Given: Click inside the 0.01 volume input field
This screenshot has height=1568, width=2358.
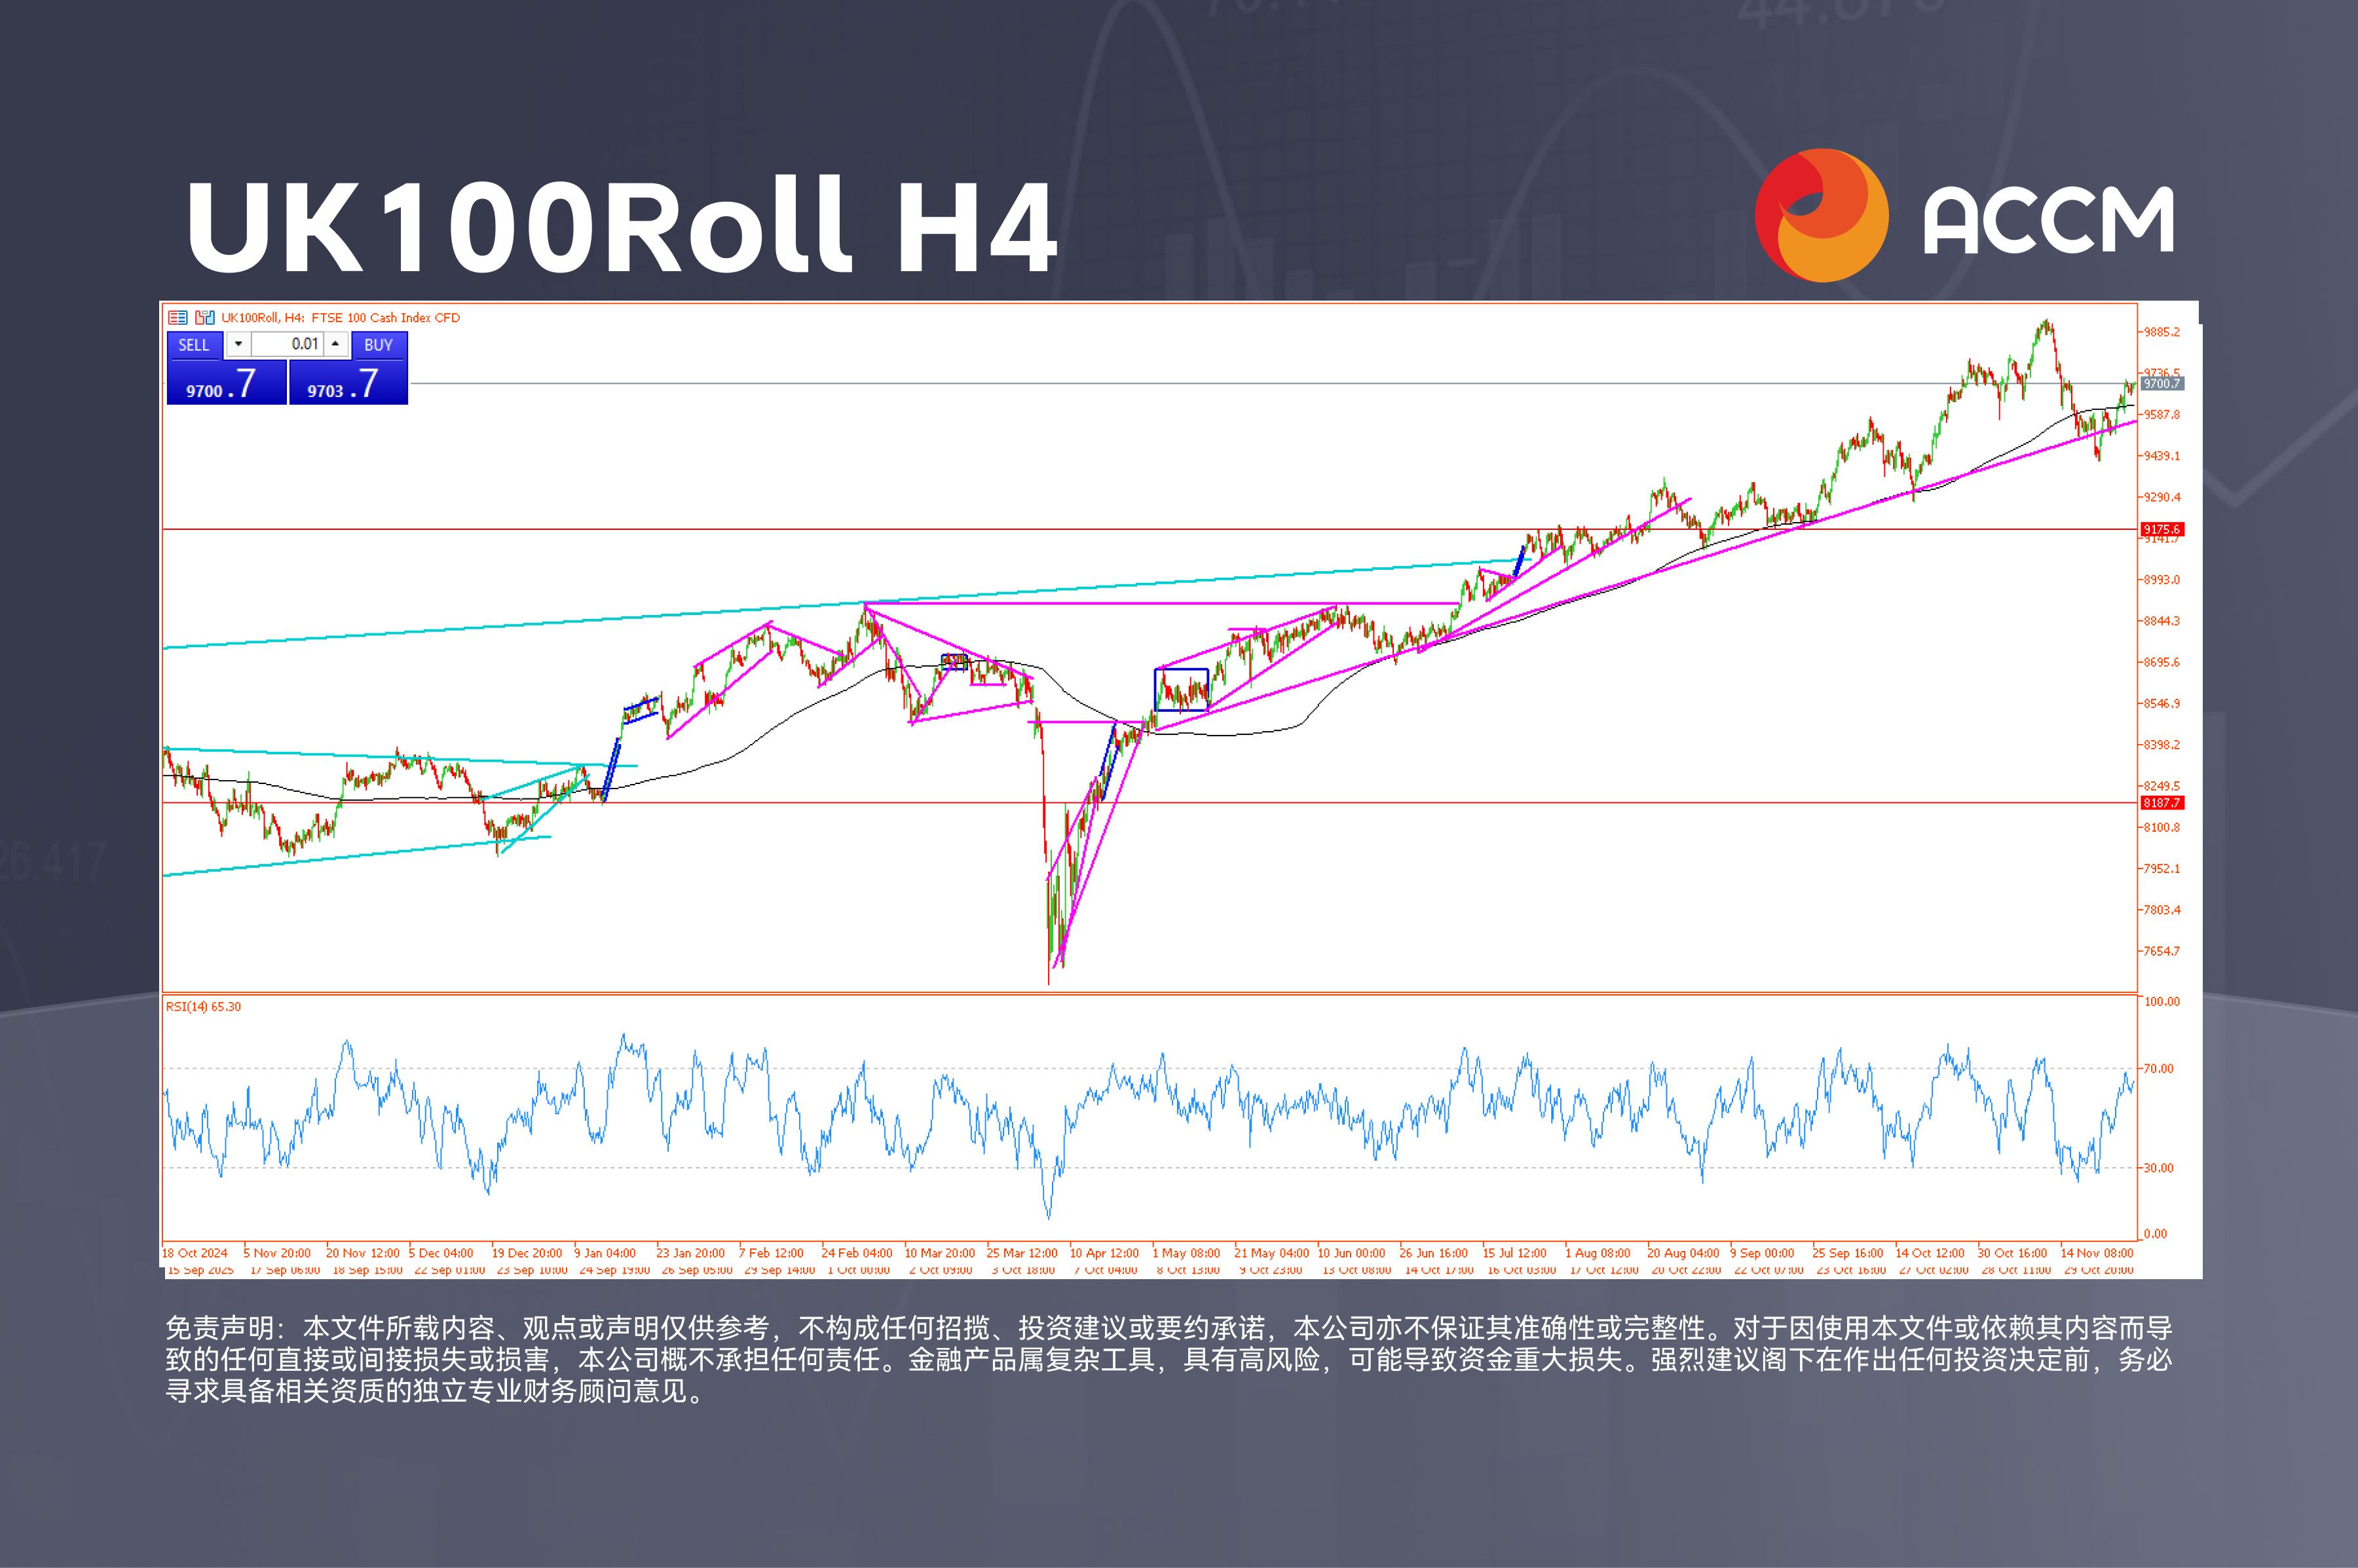Looking at the screenshot, I should click(x=288, y=345).
